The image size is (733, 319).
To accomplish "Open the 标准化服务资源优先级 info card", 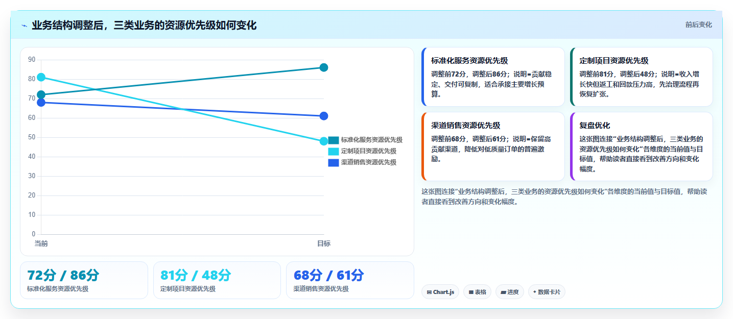I will pos(493,77).
